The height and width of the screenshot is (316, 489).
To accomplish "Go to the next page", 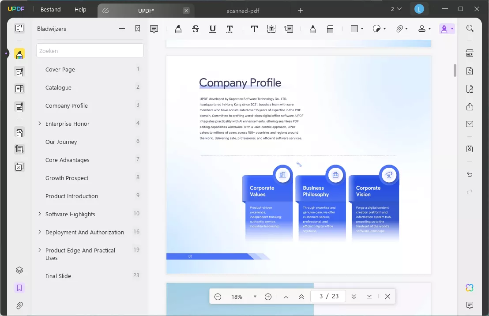I will point(354,297).
